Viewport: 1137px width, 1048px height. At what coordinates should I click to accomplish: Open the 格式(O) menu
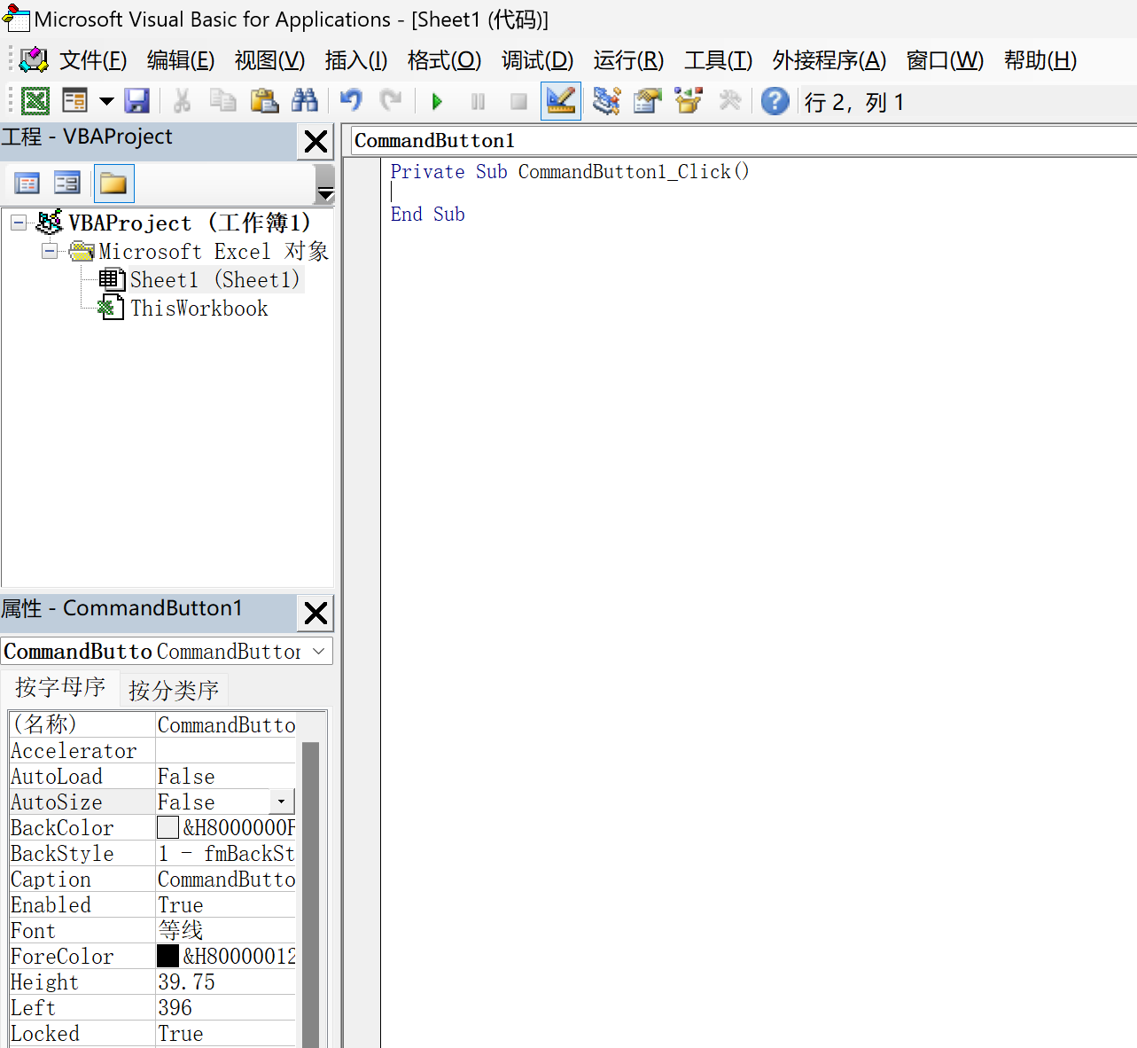[x=444, y=60]
